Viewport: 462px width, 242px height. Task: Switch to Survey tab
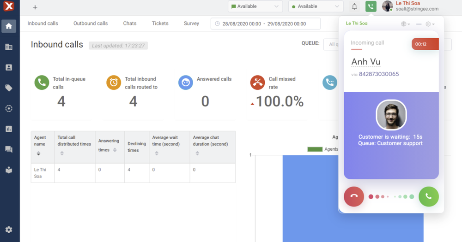[191, 23]
